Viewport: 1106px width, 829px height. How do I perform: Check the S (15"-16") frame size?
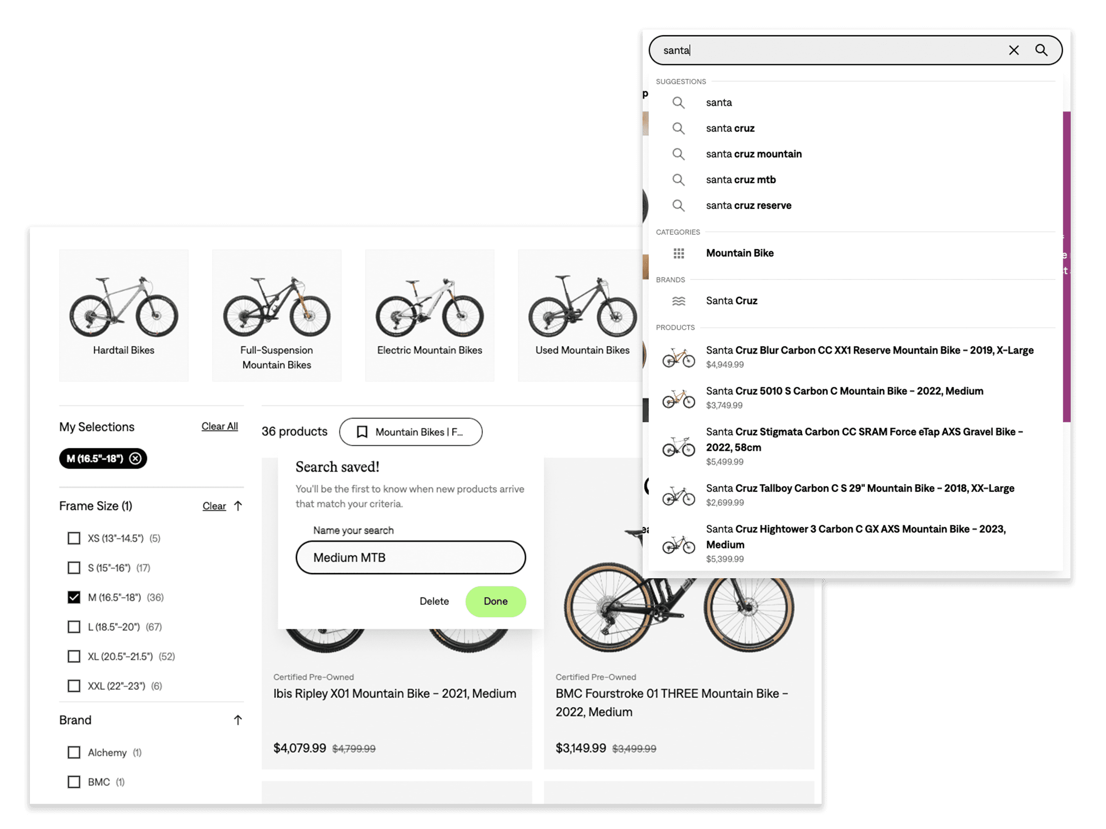click(x=74, y=568)
